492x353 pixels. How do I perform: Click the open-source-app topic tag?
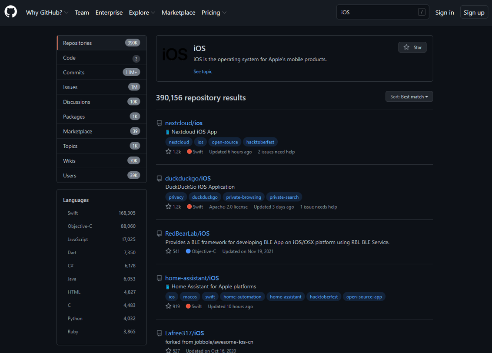pos(364,297)
